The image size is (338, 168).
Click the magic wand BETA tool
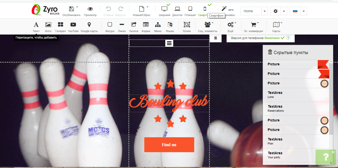pos(224,9)
